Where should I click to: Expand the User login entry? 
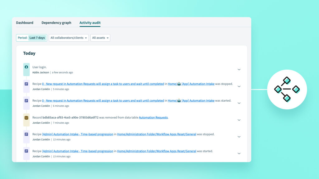(x=239, y=70)
